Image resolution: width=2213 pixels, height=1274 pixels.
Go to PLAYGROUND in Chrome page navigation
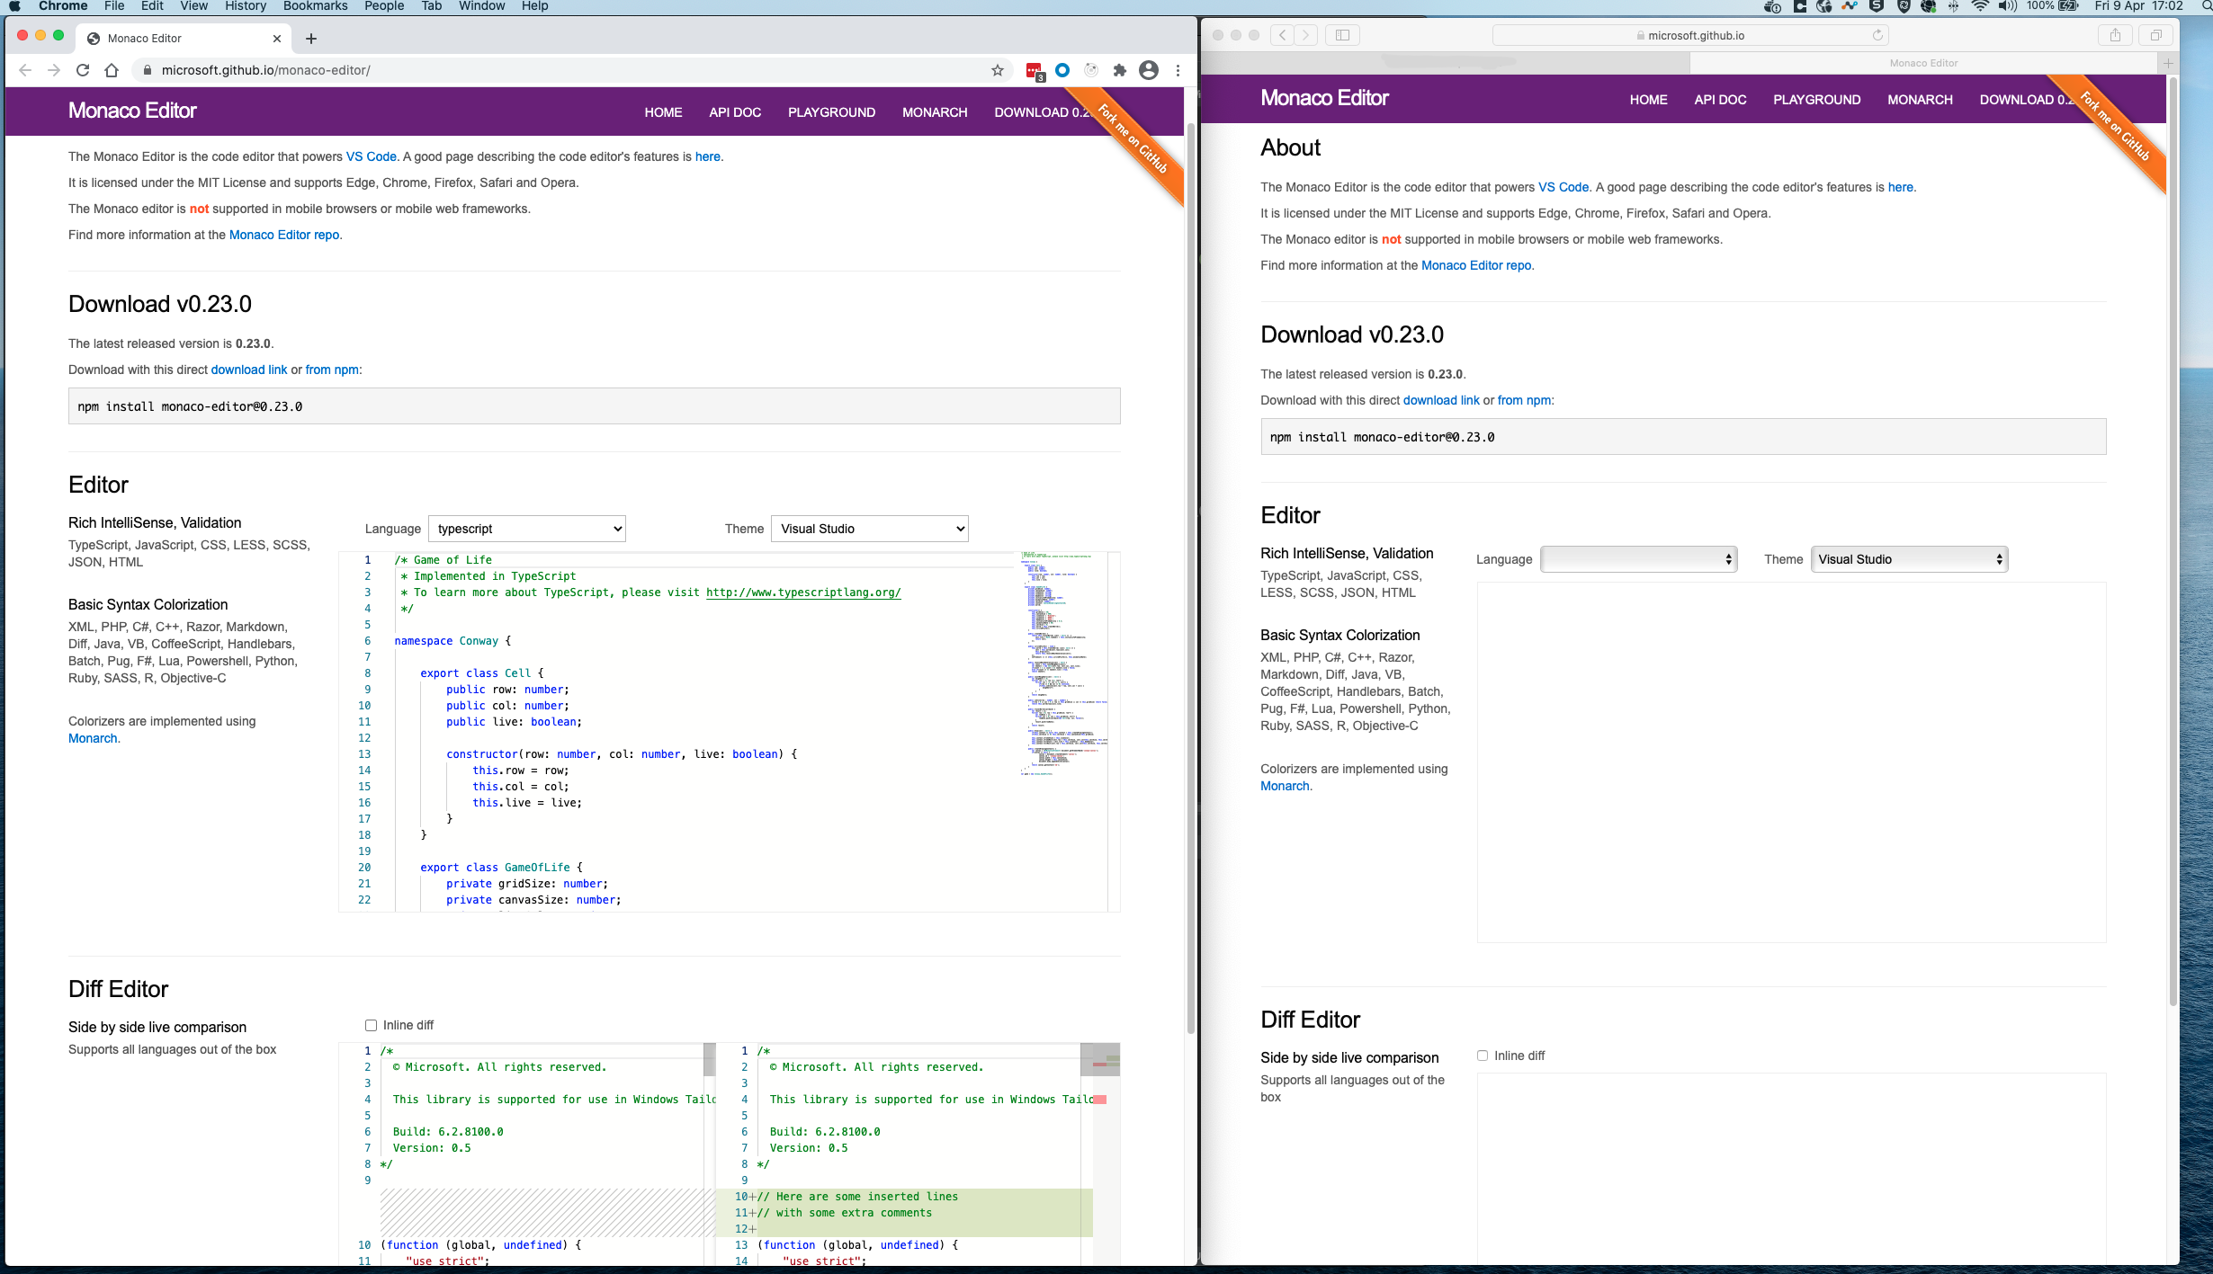point(831,112)
